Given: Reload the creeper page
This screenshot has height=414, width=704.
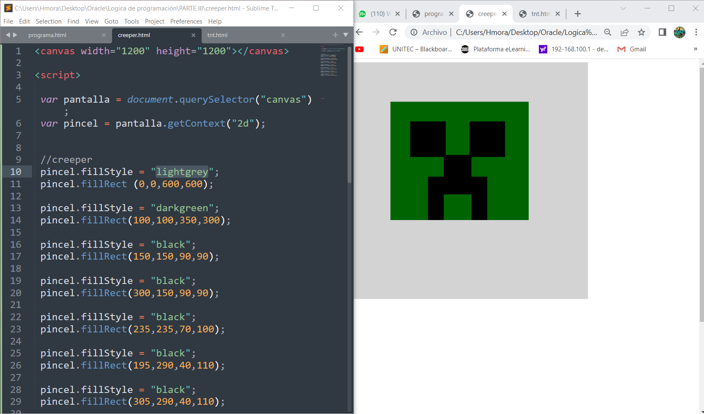Looking at the screenshot, I should pos(393,32).
